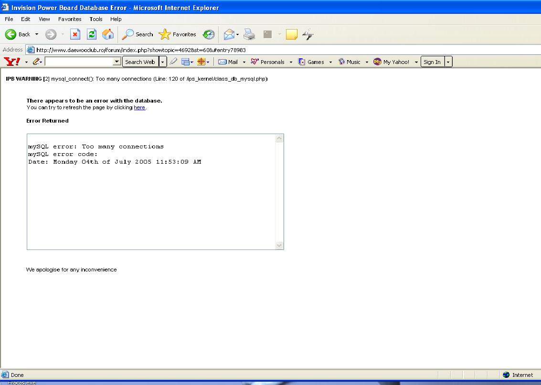This screenshot has width=541, height=385.
Task: Focus the Yahoo toolbar search box
Action: (x=79, y=62)
